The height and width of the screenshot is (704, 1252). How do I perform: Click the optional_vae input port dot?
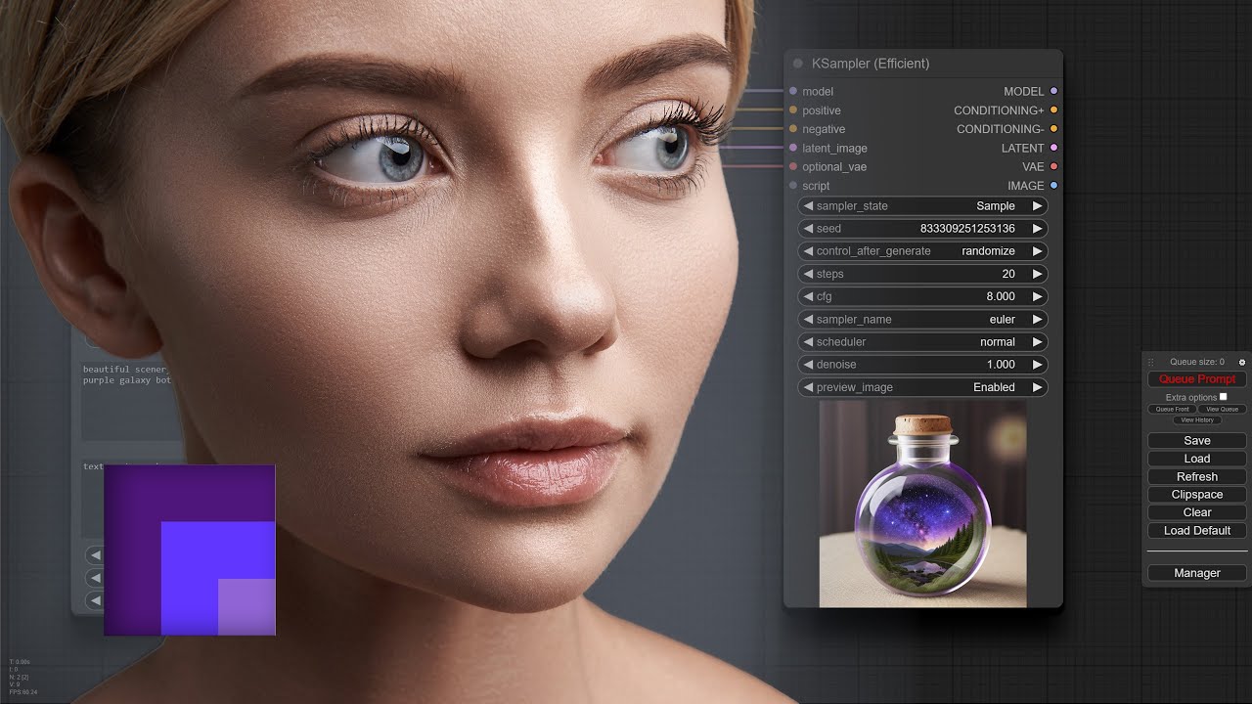coord(793,166)
